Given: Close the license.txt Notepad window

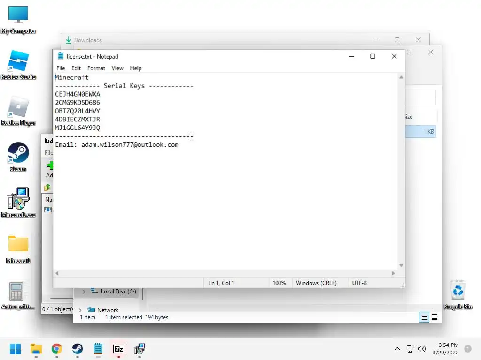Looking at the screenshot, I should pyautogui.click(x=394, y=56).
